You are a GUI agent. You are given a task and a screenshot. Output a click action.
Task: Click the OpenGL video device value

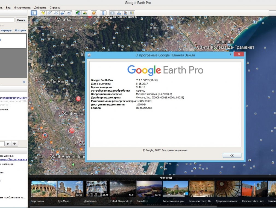point(140,90)
